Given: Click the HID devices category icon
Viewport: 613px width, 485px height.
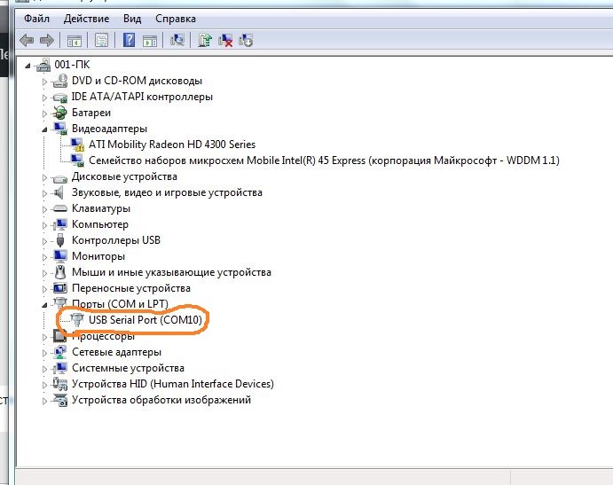Looking at the screenshot, I should (x=59, y=384).
